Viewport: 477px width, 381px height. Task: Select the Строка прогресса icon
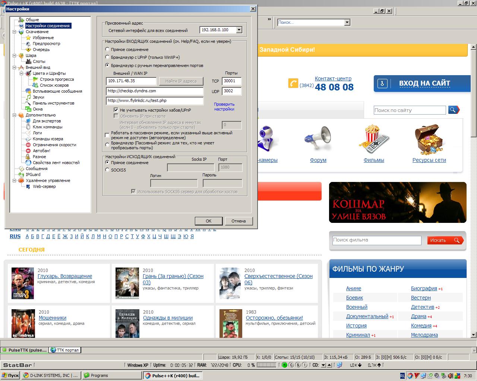pyautogui.click(x=35, y=79)
